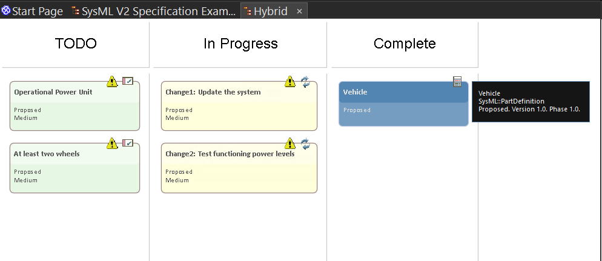Select the Change2 Test functioning power levels title
The width and height of the screenshot is (602, 261).
coord(230,154)
